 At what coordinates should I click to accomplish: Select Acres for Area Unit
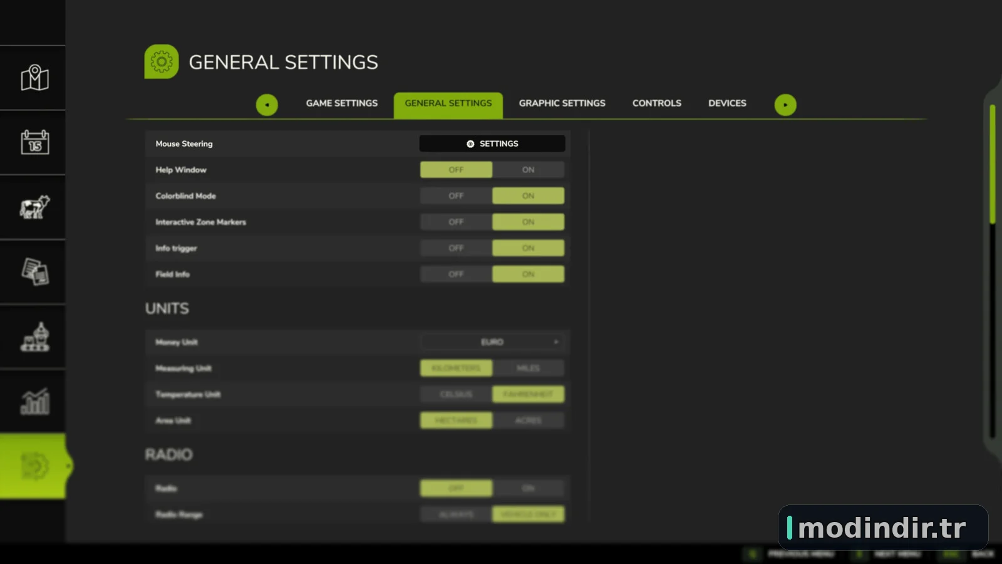click(x=529, y=420)
